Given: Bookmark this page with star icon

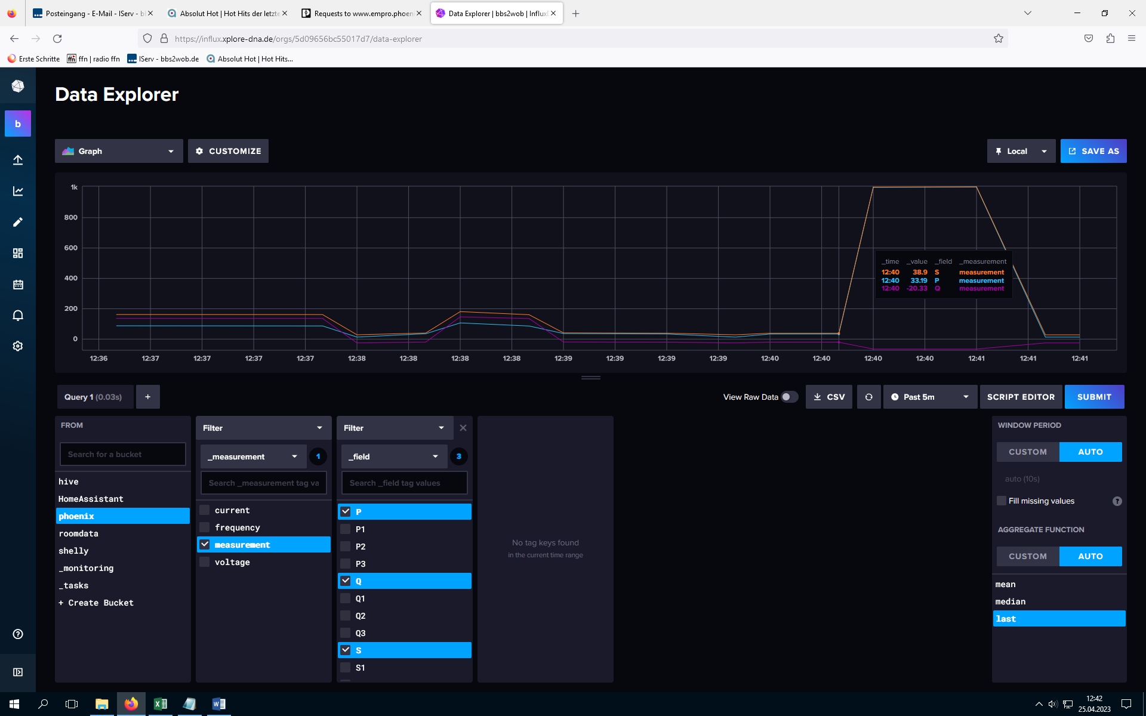Looking at the screenshot, I should [x=998, y=39].
